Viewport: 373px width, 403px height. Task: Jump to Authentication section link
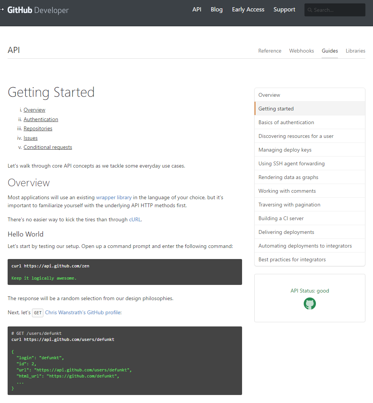tap(41, 119)
